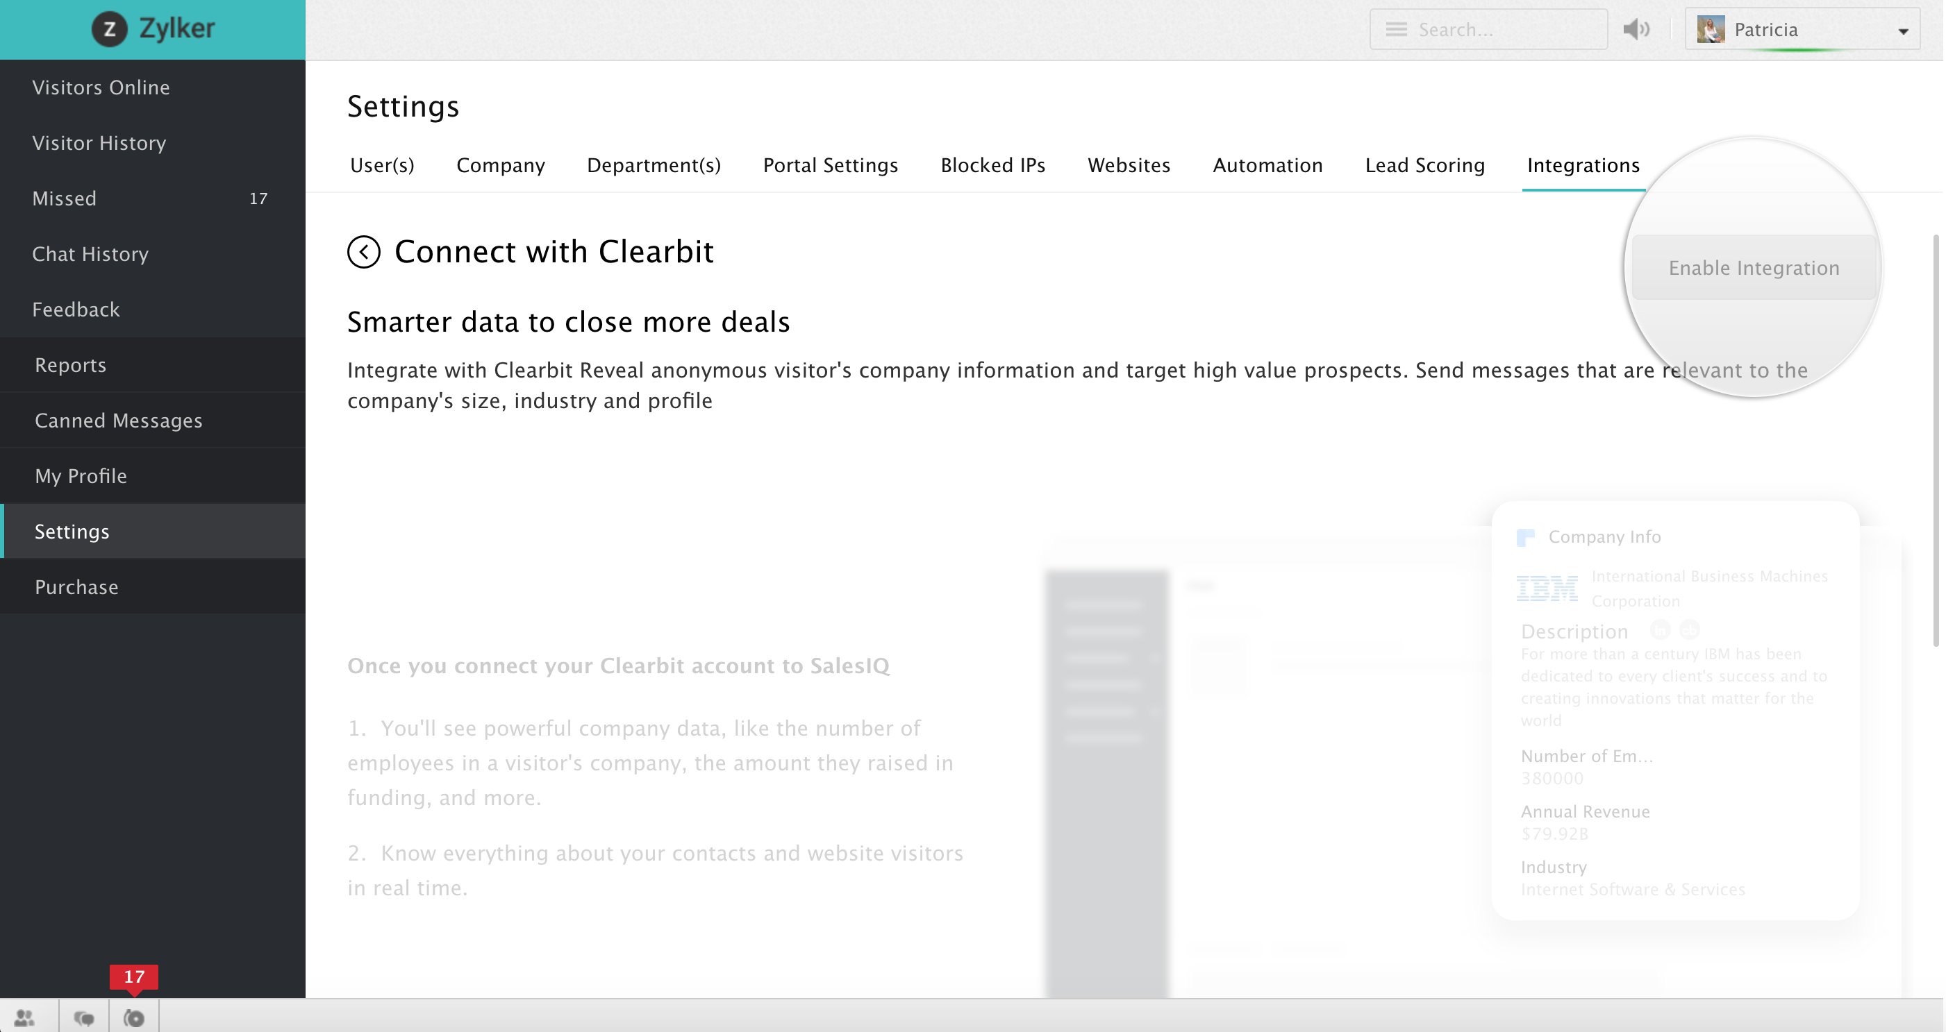1946x1032 pixels.
Task: Open missed chats icon with 17 badge
Action: click(134, 1017)
